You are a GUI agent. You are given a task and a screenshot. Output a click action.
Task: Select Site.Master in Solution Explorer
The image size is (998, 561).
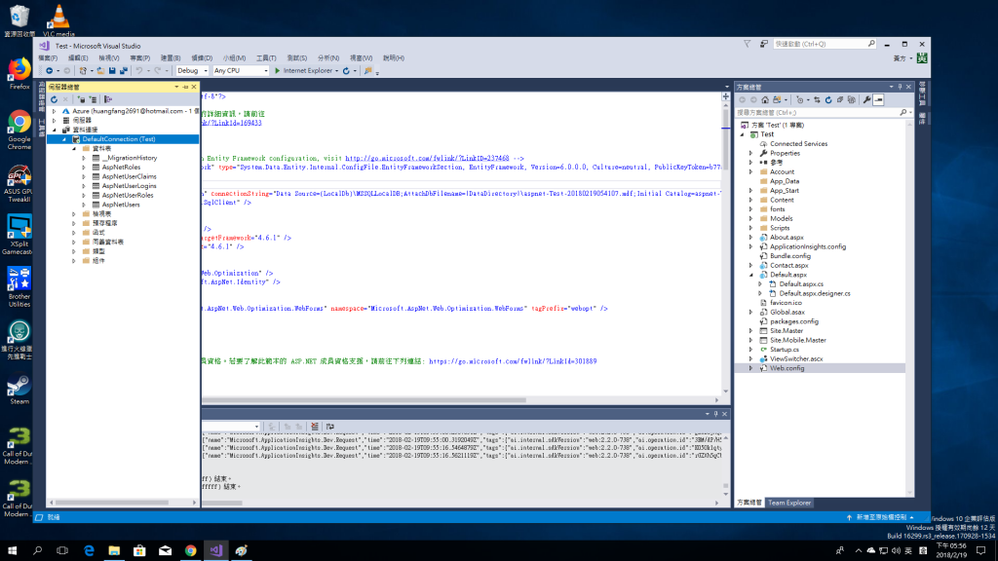point(787,331)
